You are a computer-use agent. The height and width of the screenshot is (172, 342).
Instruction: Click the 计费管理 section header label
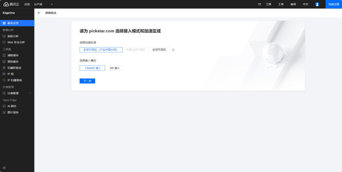(x=8, y=87)
